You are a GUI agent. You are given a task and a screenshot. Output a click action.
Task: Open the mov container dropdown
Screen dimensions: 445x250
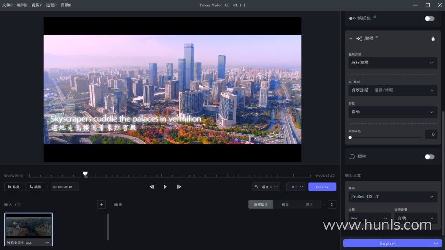(369, 218)
